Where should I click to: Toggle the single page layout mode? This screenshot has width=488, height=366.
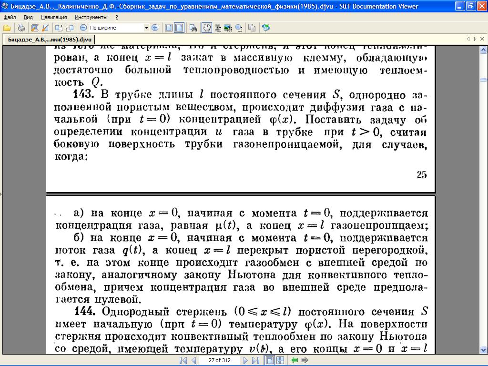169,28
